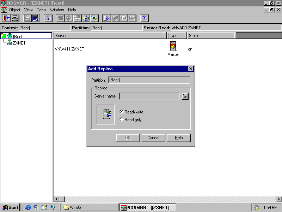Viewport: 282px width, 212px height.
Task: Click the Add Replica toolbar icon
Action: [x=106, y=18]
